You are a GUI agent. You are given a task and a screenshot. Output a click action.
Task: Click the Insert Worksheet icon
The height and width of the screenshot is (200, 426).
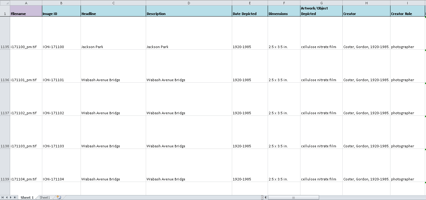pos(59,198)
